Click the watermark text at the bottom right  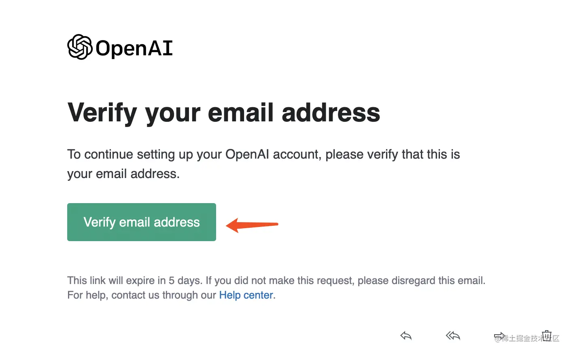(x=527, y=339)
